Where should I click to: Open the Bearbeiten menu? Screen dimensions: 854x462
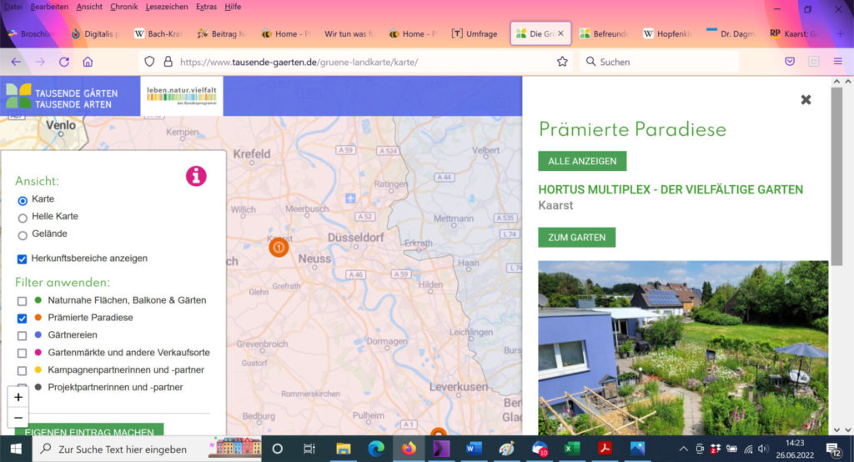pos(49,7)
